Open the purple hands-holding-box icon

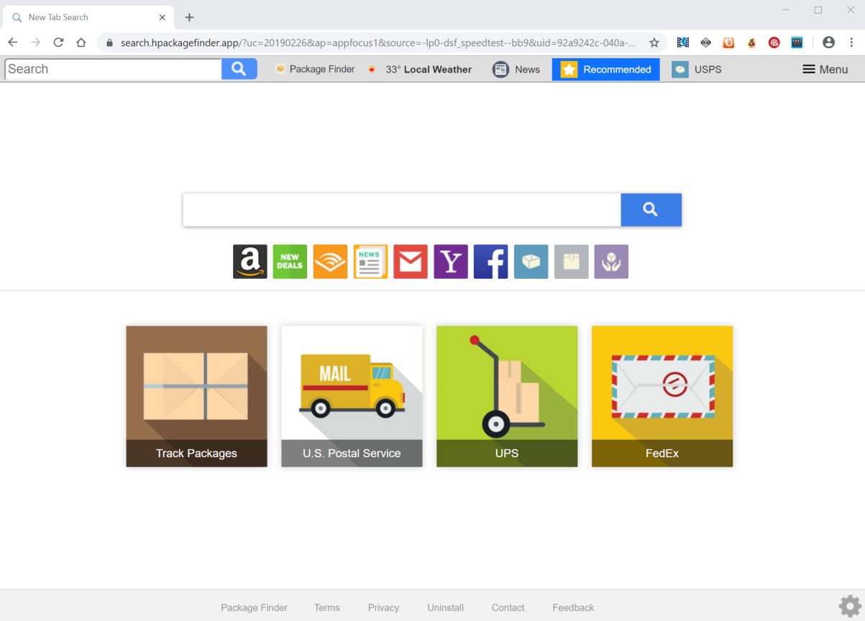click(x=611, y=262)
